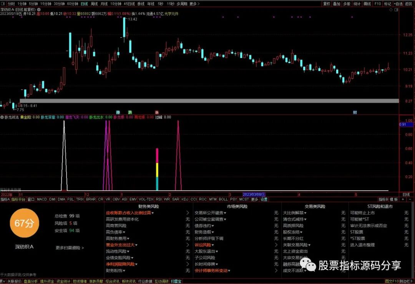Select the 周线 weekly chart period

click(94, 4)
